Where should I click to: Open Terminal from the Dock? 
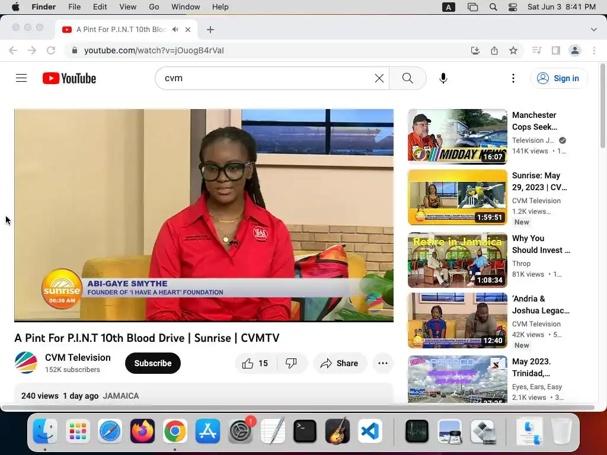(x=305, y=431)
